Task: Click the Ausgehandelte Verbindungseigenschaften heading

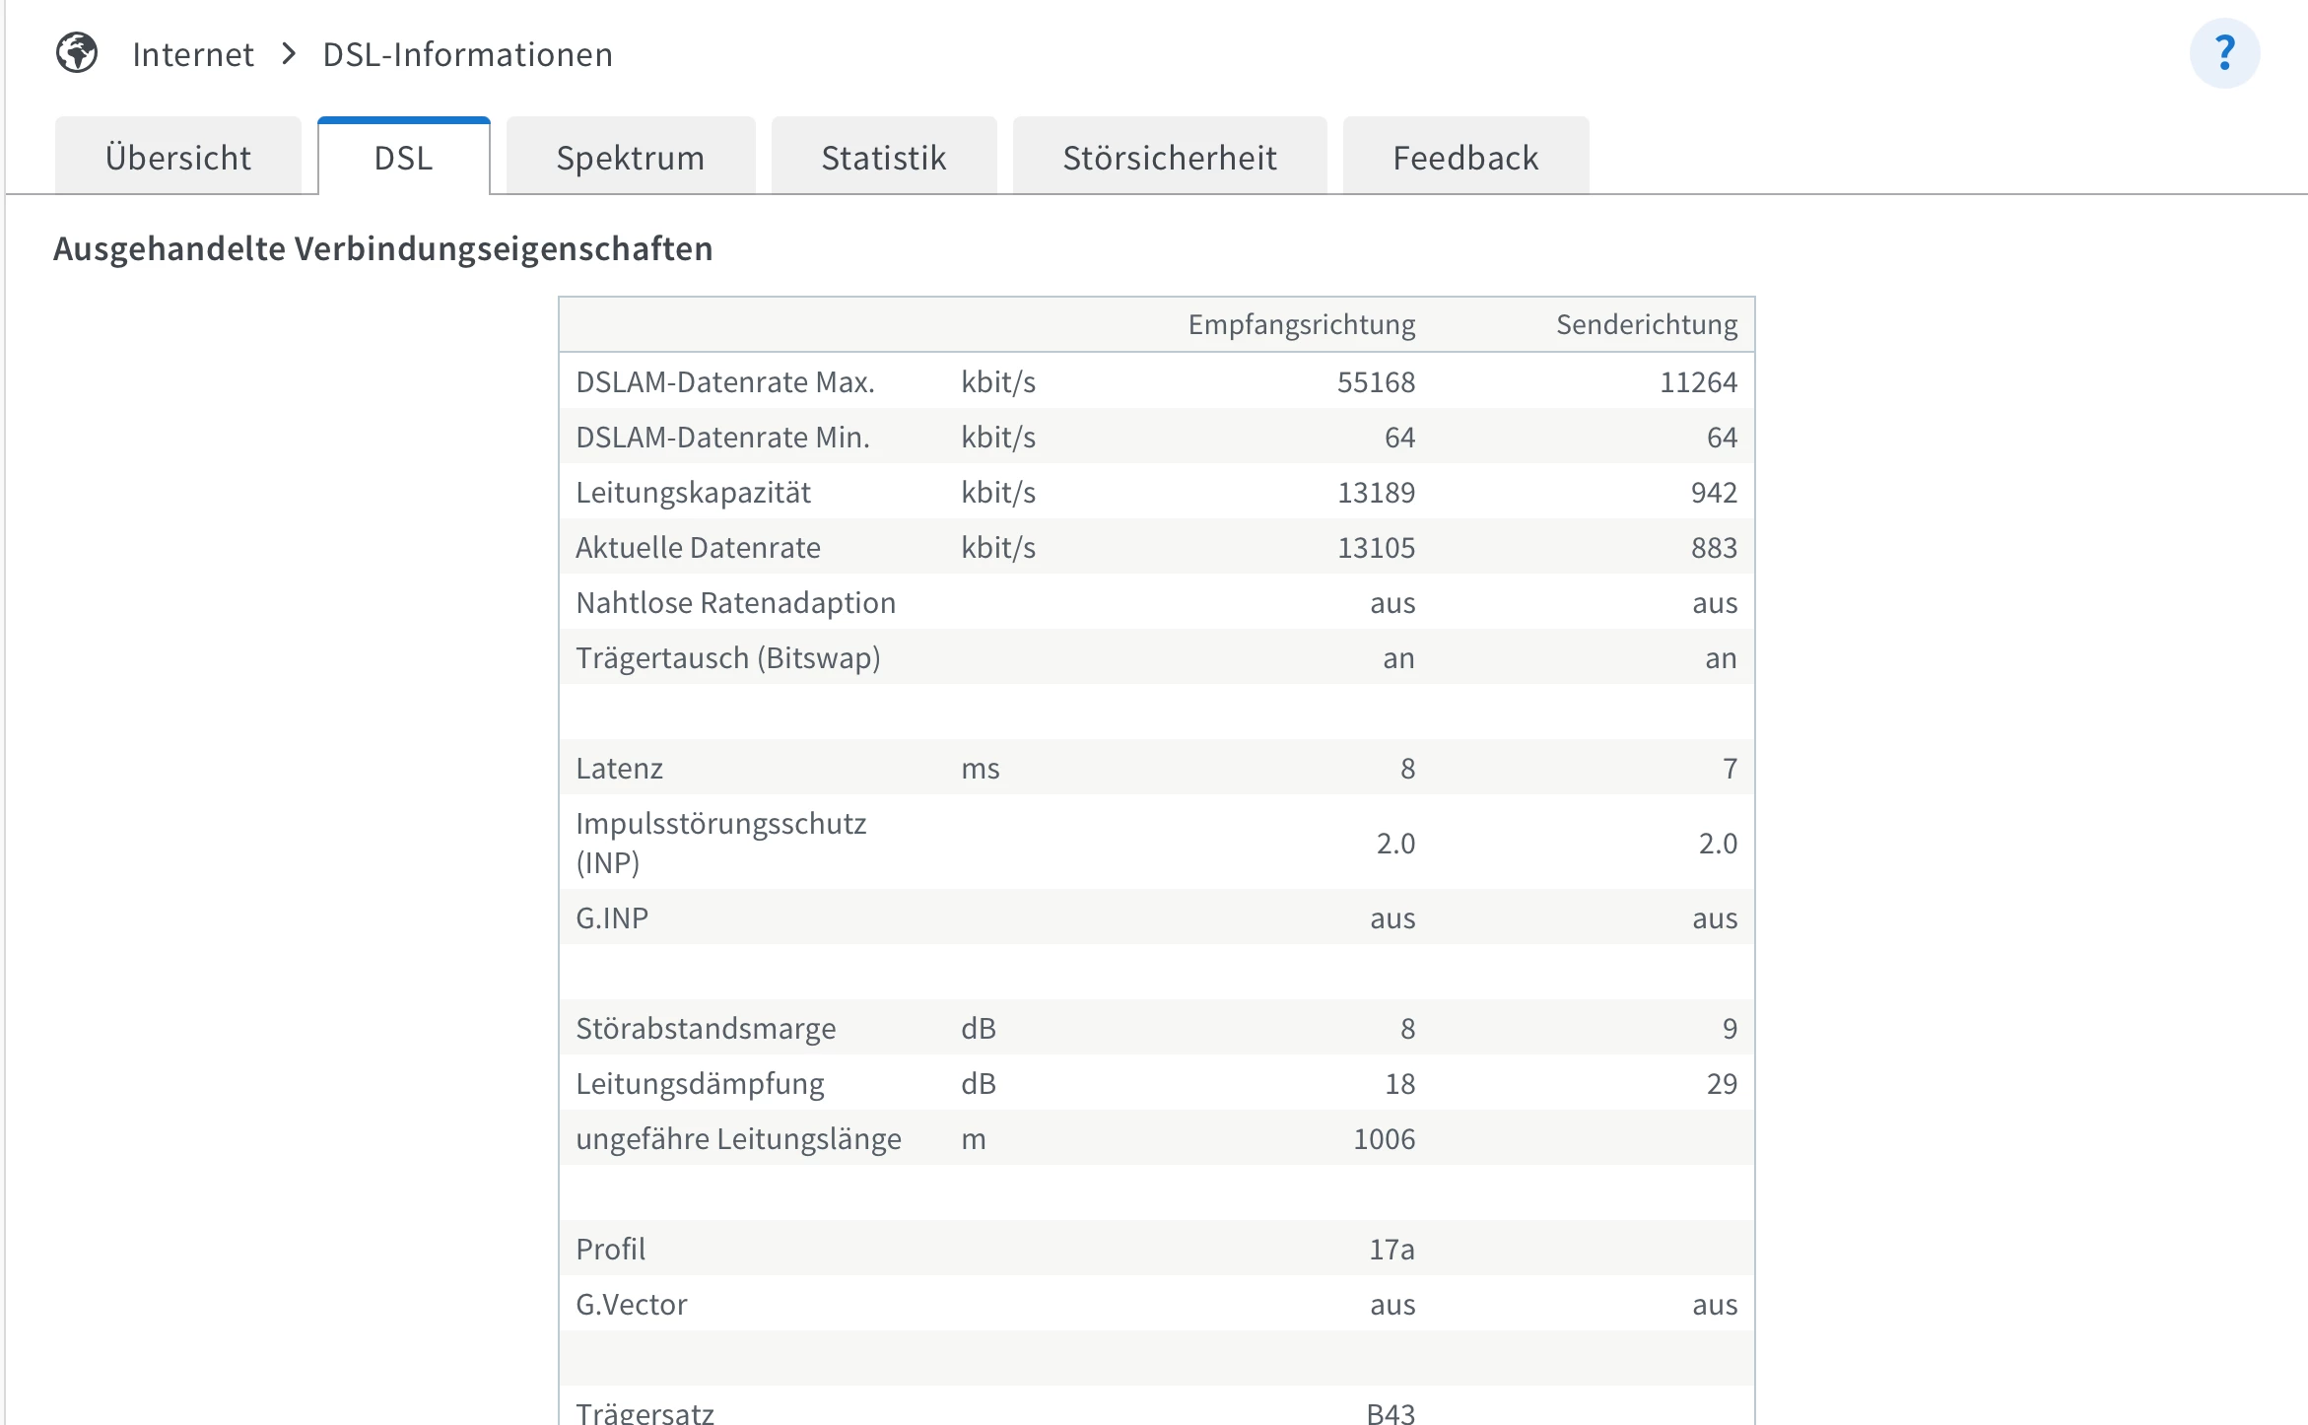Action: click(x=382, y=248)
